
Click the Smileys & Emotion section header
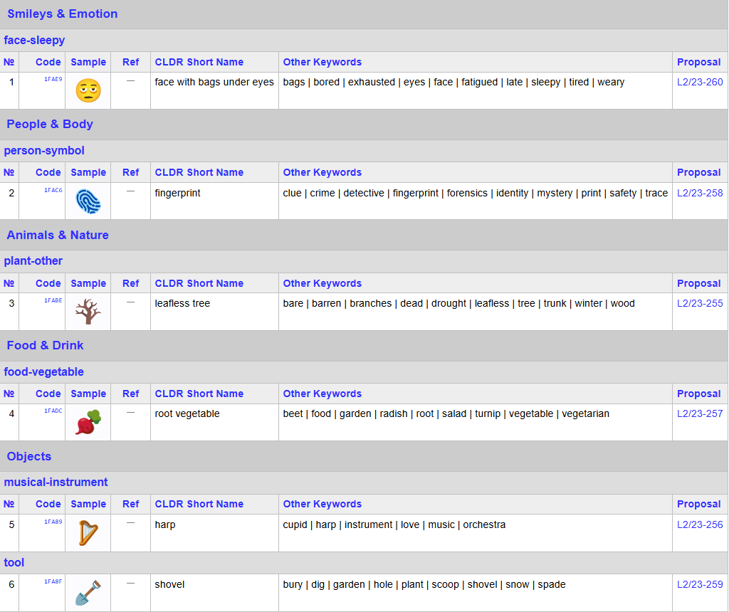(x=63, y=14)
